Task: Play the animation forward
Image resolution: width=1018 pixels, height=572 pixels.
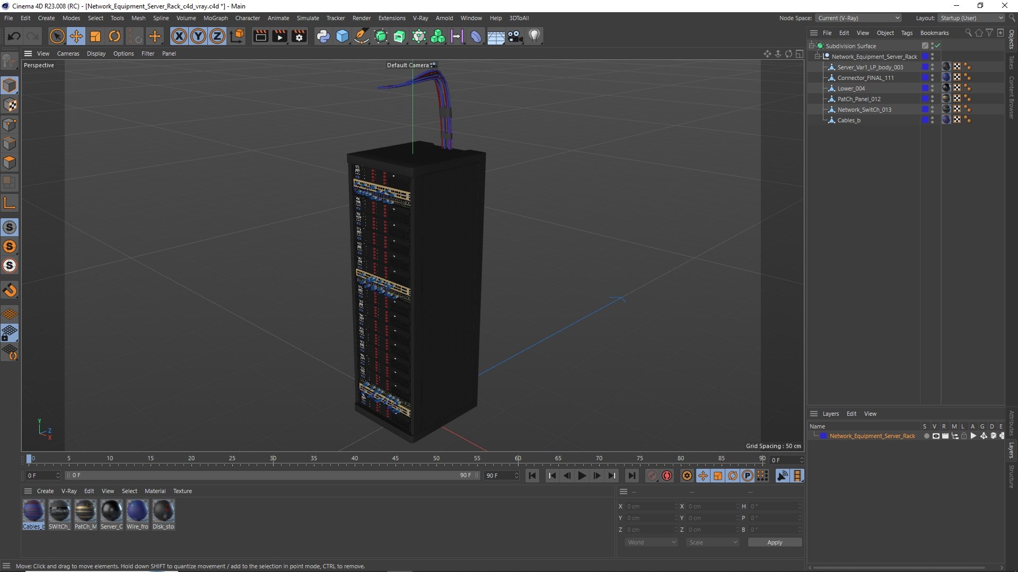Action: (x=582, y=476)
